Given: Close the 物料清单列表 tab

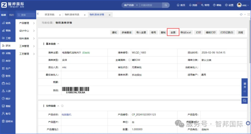Looking at the screenshot, I should click(x=85, y=15).
